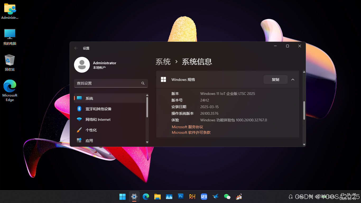Click the headset icon in system tray

pyautogui.click(x=291, y=197)
